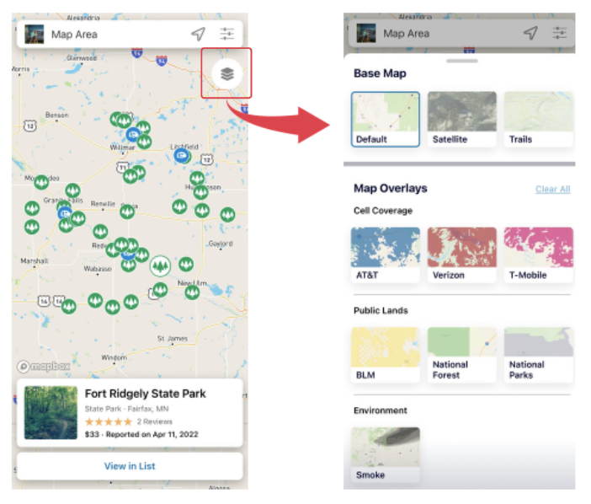
Task: Toggle the T-Mobile cell coverage overlay
Action: click(x=539, y=255)
